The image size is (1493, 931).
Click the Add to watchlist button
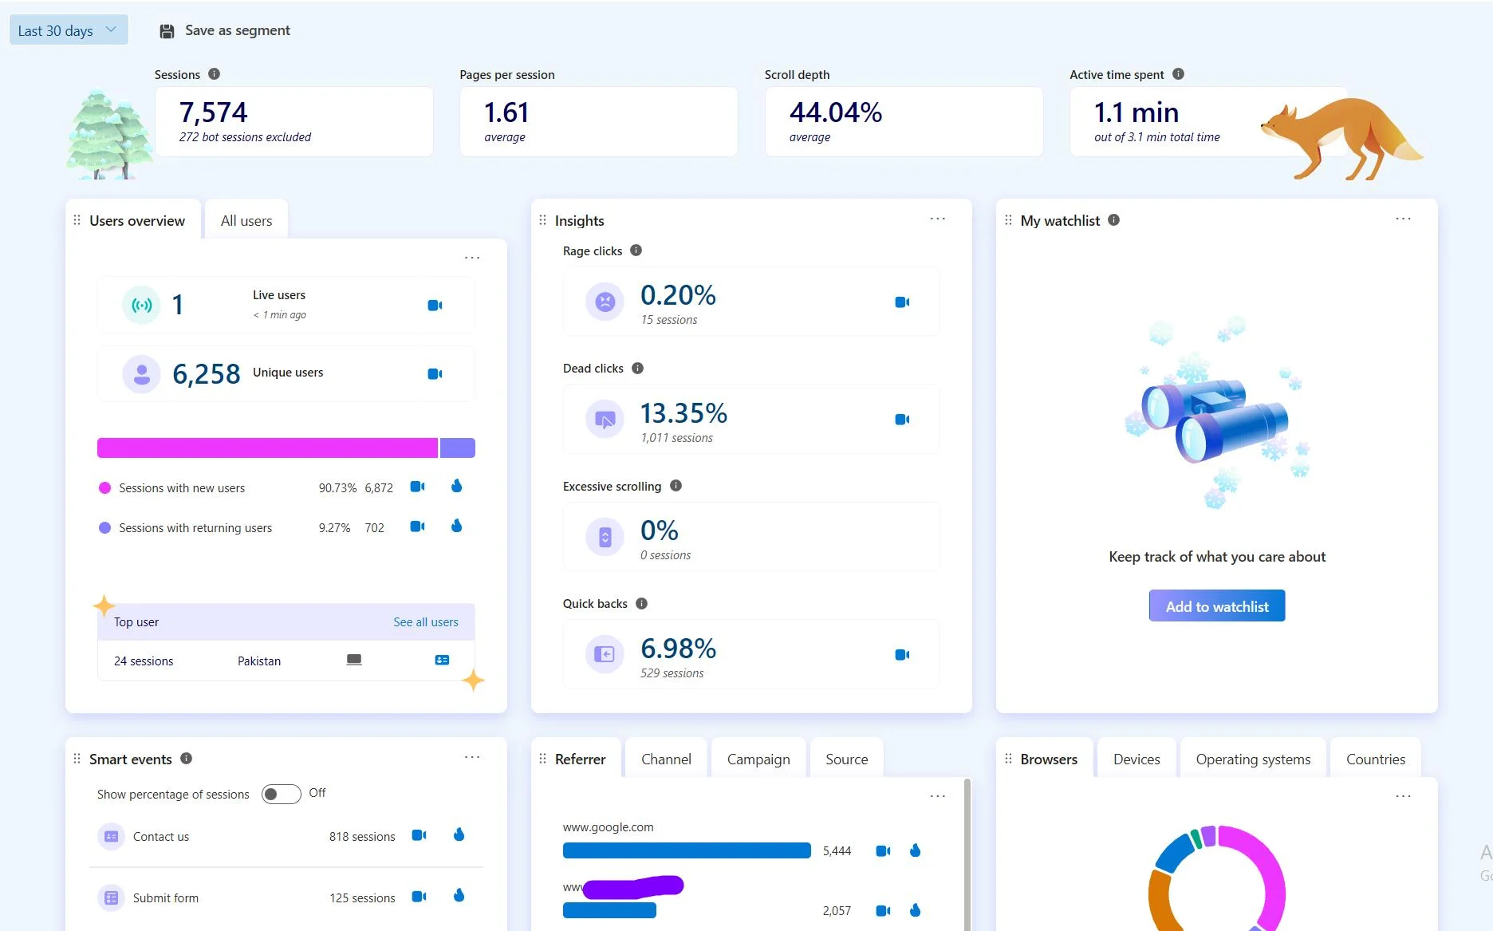pyautogui.click(x=1217, y=606)
